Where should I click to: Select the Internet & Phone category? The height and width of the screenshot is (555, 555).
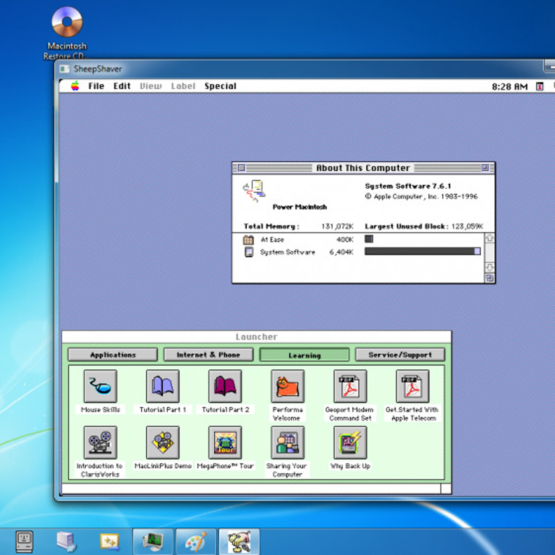[x=208, y=355]
